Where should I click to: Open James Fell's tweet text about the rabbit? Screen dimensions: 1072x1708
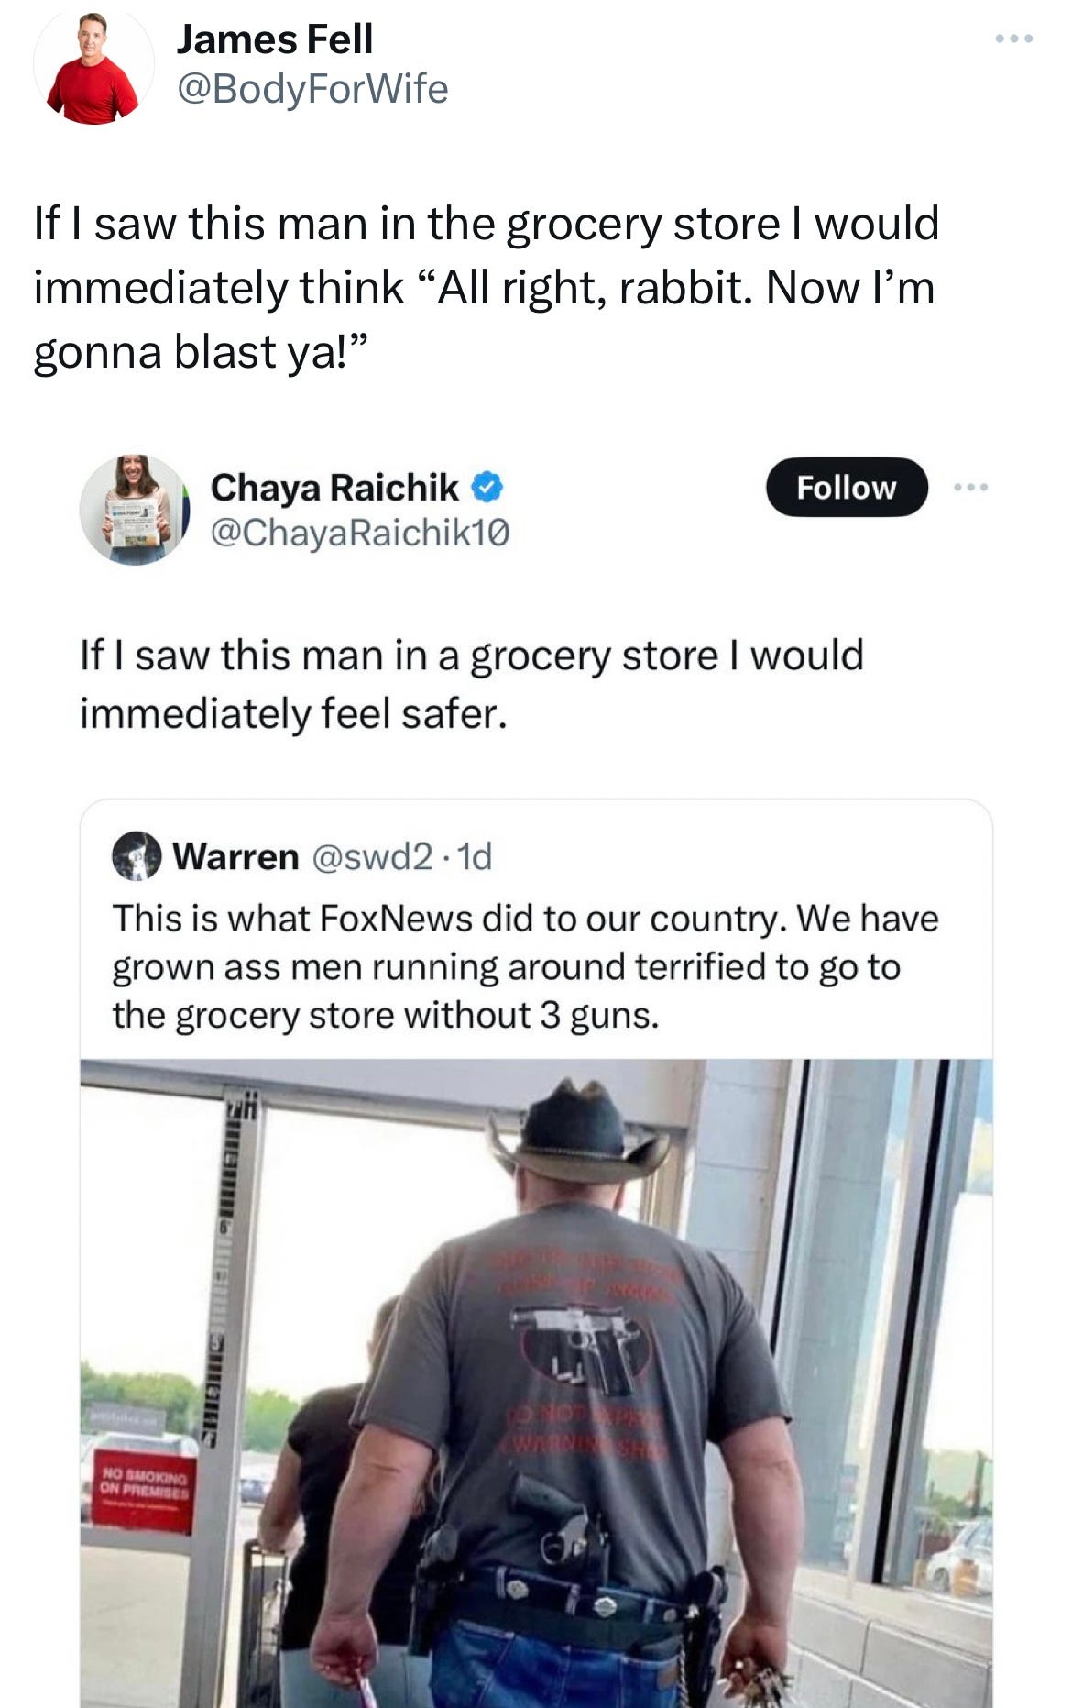click(x=487, y=288)
